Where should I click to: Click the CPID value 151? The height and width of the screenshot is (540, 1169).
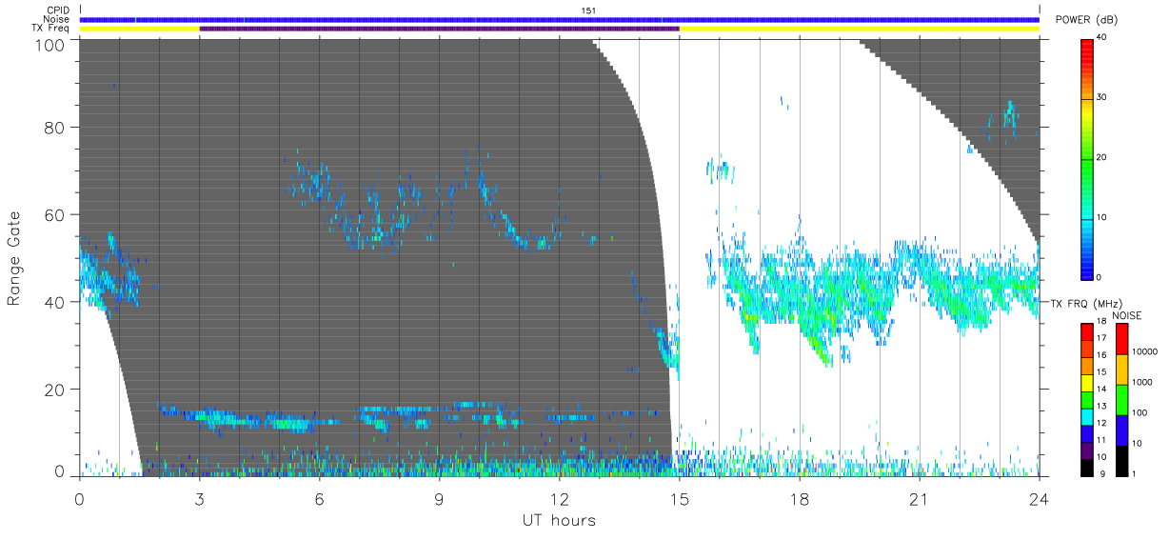(x=588, y=10)
